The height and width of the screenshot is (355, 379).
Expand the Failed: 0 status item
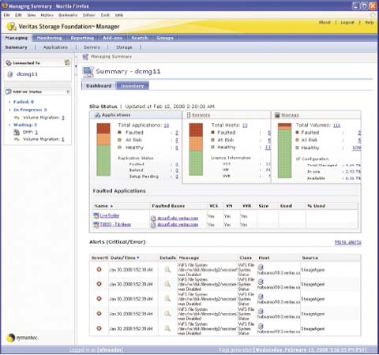(x=9, y=102)
